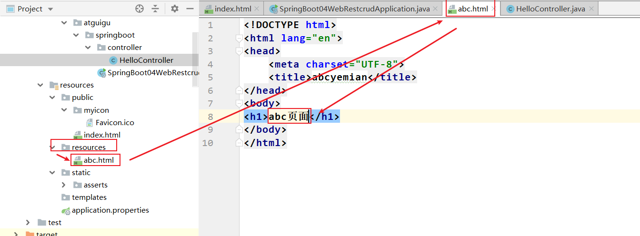Click the static folder icon
This screenshot has width=640, height=236.
65,172
